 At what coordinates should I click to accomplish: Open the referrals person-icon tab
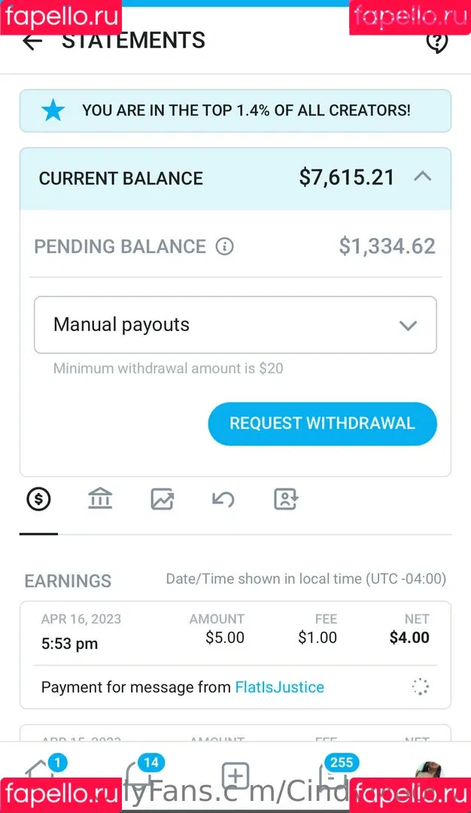click(285, 498)
